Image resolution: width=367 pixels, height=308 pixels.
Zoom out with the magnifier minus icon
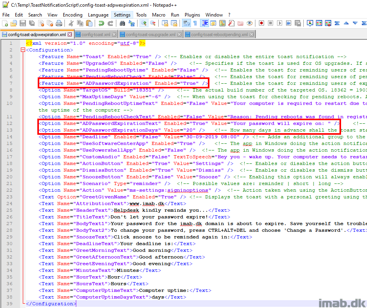152,23
